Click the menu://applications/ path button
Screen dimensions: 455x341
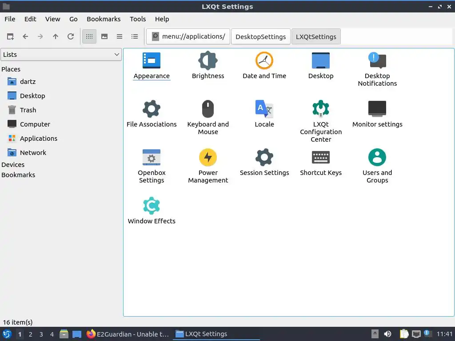pos(188,36)
